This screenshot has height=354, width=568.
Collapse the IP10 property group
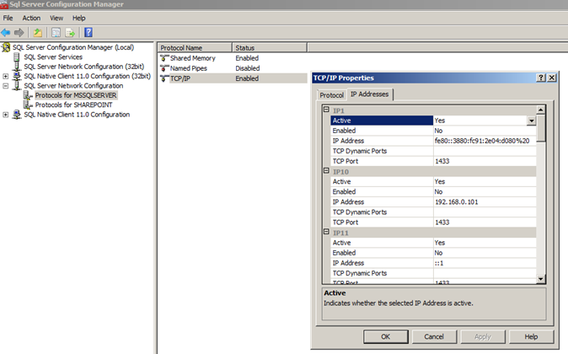[326, 170]
